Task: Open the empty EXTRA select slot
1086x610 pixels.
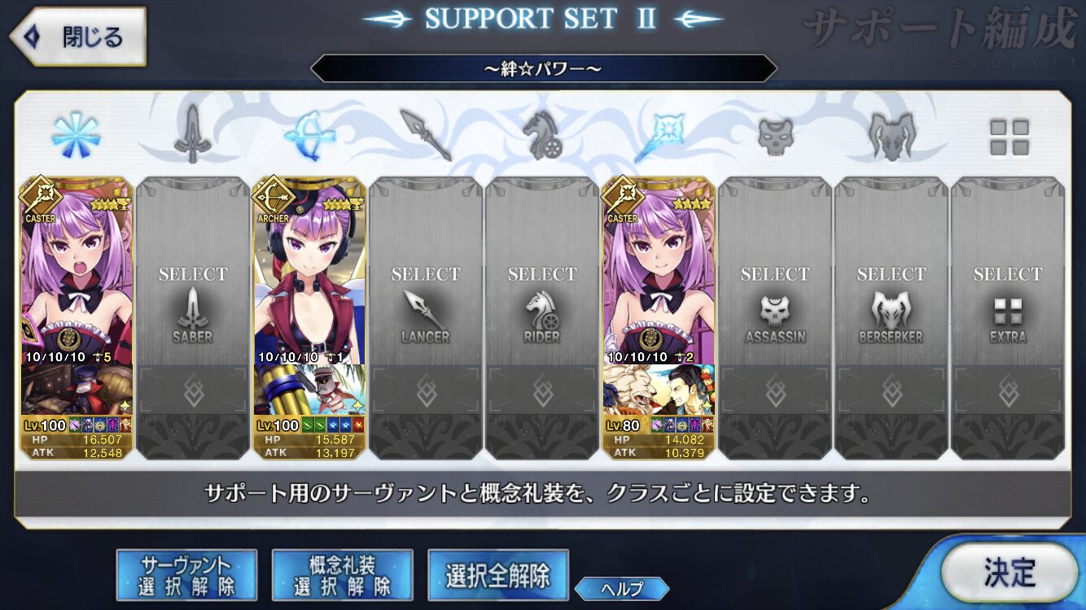Action: (1008, 318)
